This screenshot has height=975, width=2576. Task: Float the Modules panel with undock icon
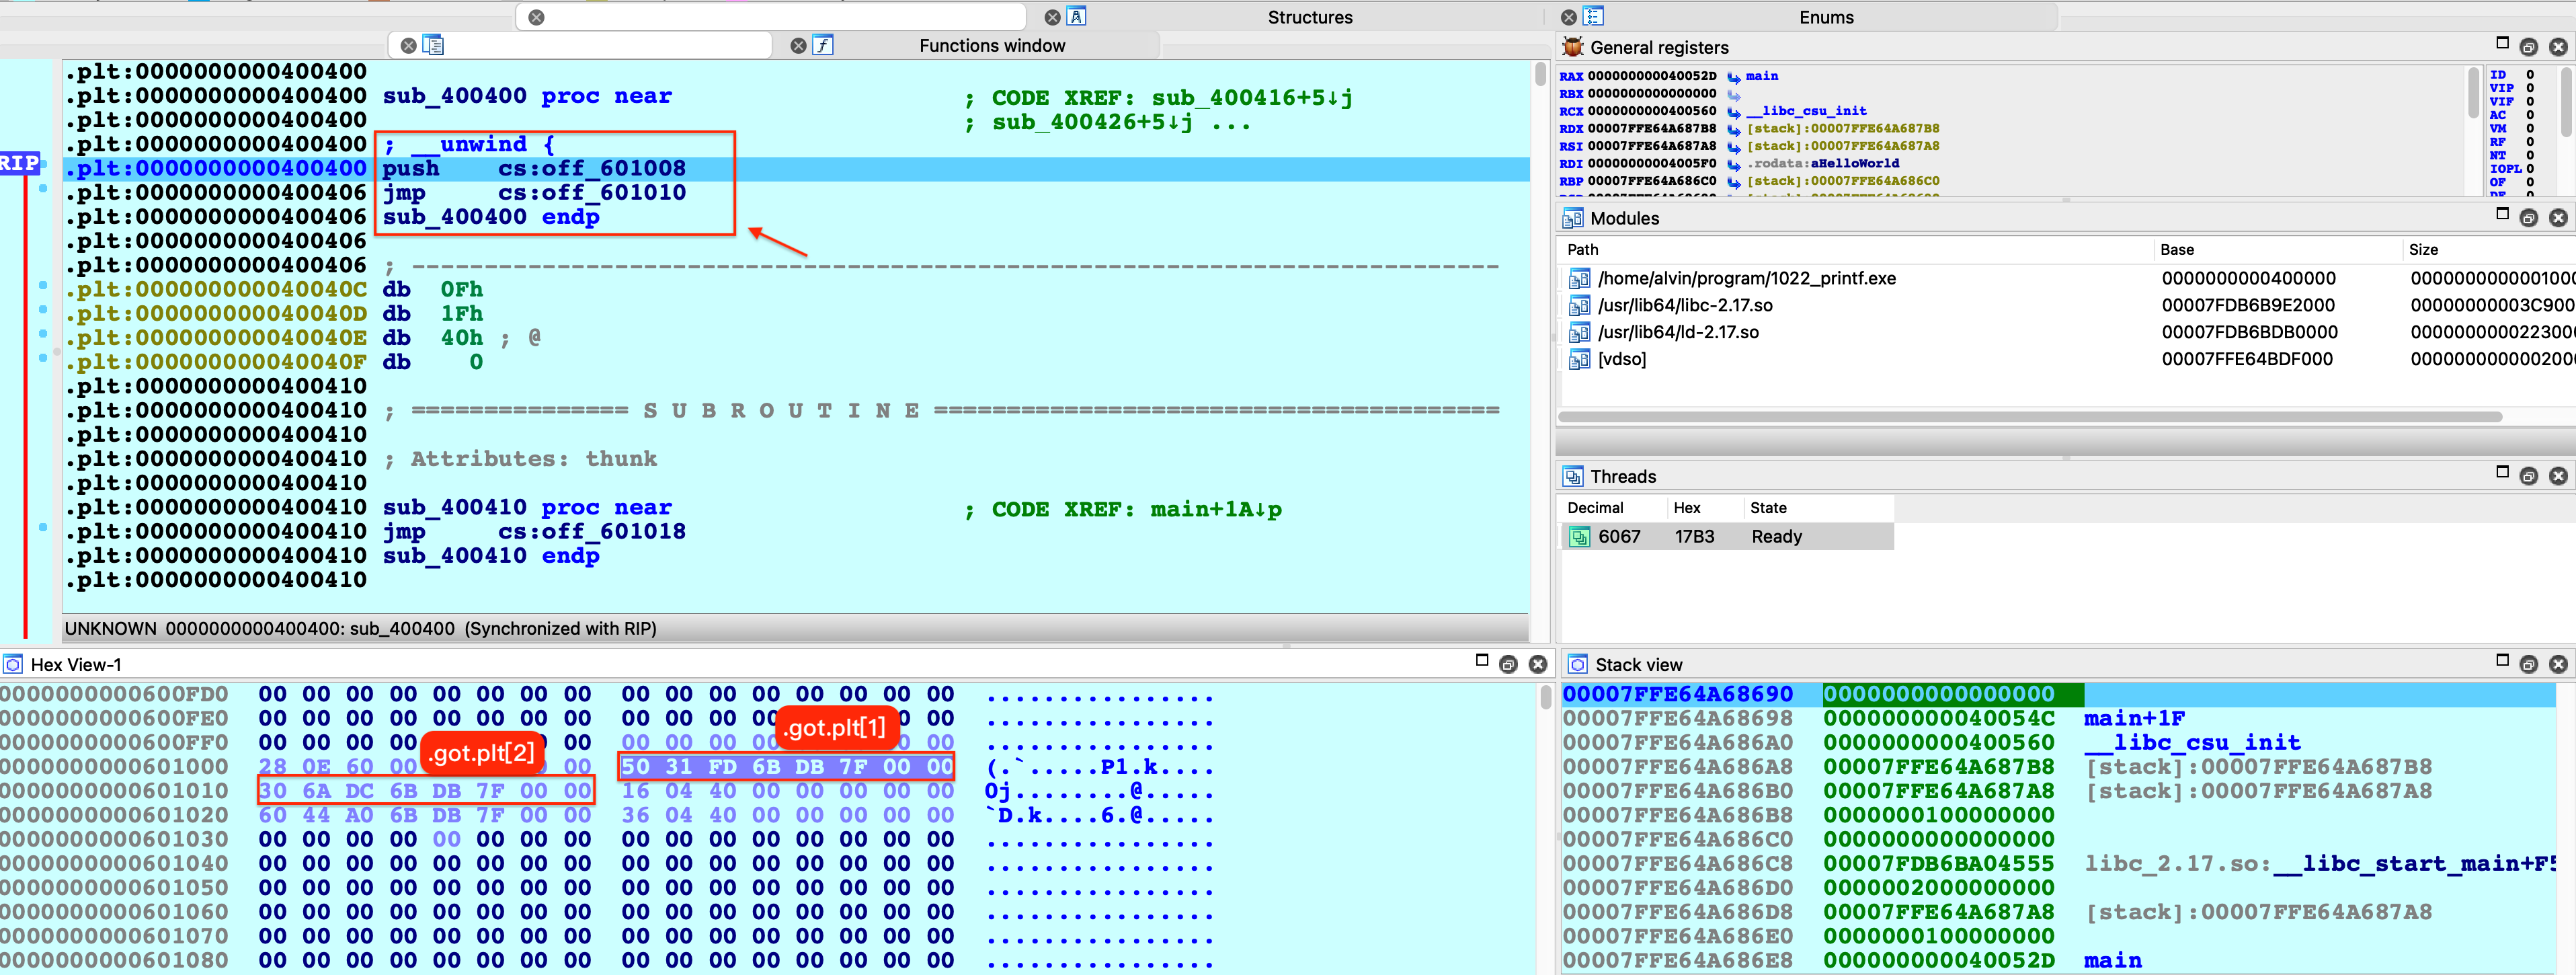pyautogui.click(x=2528, y=218)
